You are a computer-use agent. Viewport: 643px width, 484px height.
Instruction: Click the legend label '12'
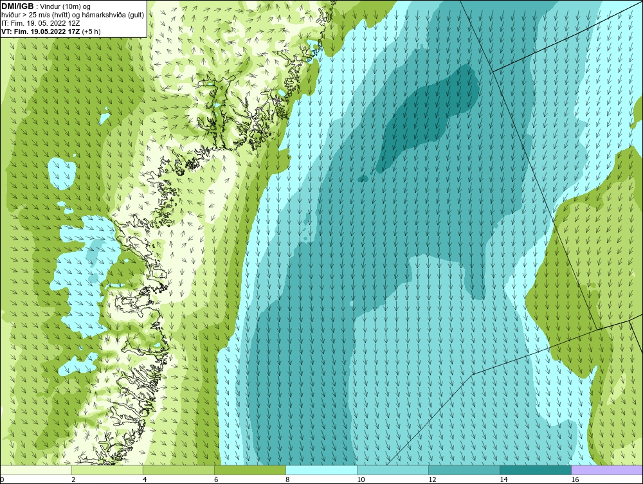(x=432, y=480)
